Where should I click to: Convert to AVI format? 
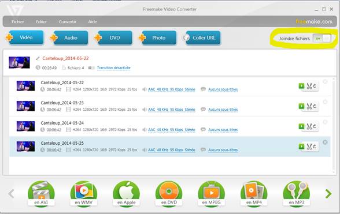click(x=41, y=194)
